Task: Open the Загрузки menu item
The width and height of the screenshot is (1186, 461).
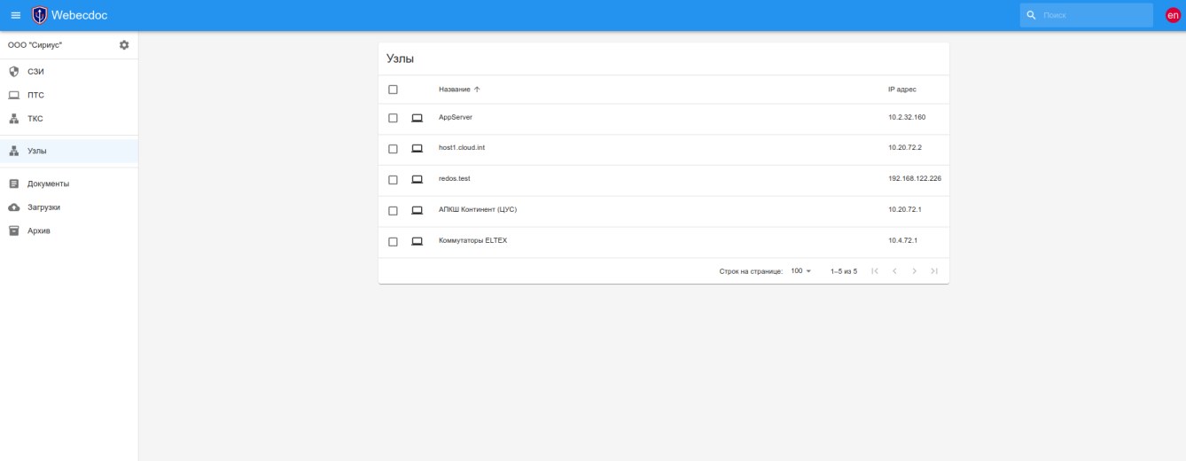Action: click(69, 207)
